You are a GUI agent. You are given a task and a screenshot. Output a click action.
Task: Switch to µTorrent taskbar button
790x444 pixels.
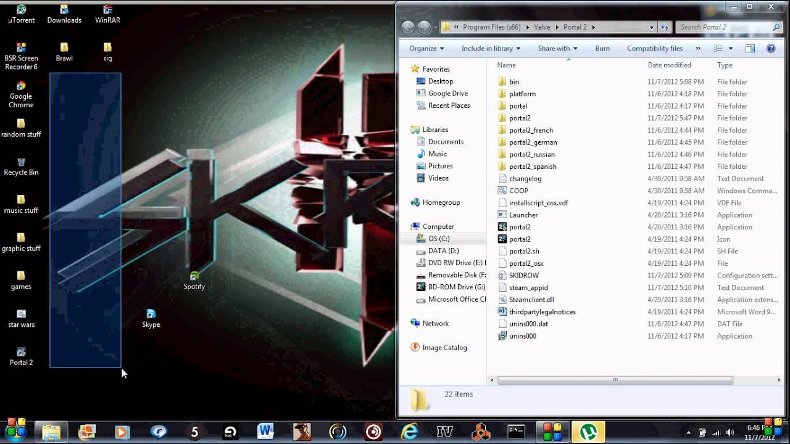[588, 432]
